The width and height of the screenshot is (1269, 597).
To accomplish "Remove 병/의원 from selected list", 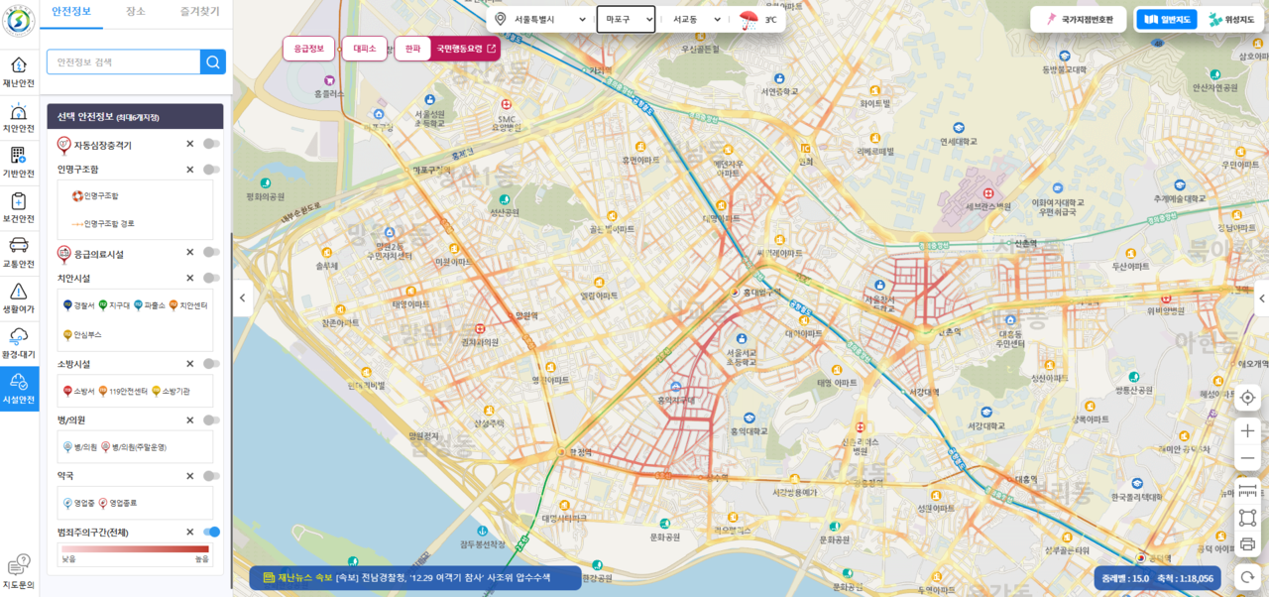I will pyautogui.click(x=190, y=420).
